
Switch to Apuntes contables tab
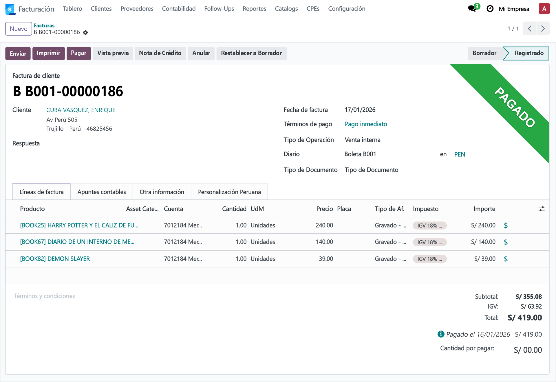(101, 192)
